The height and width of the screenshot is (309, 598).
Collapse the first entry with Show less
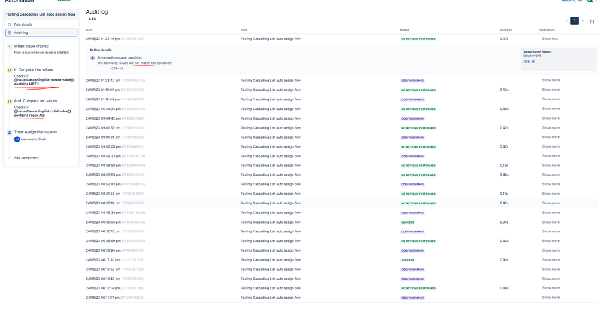click(x=550, y=39)
